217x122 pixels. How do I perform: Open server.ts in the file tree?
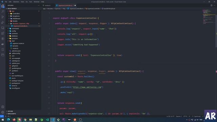(23, 86)
